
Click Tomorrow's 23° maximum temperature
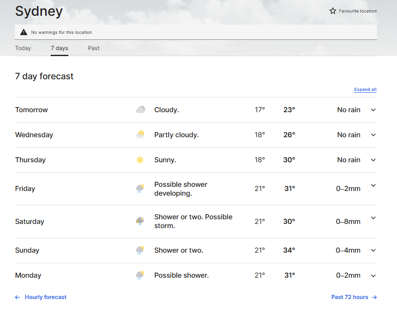[289, 110]
